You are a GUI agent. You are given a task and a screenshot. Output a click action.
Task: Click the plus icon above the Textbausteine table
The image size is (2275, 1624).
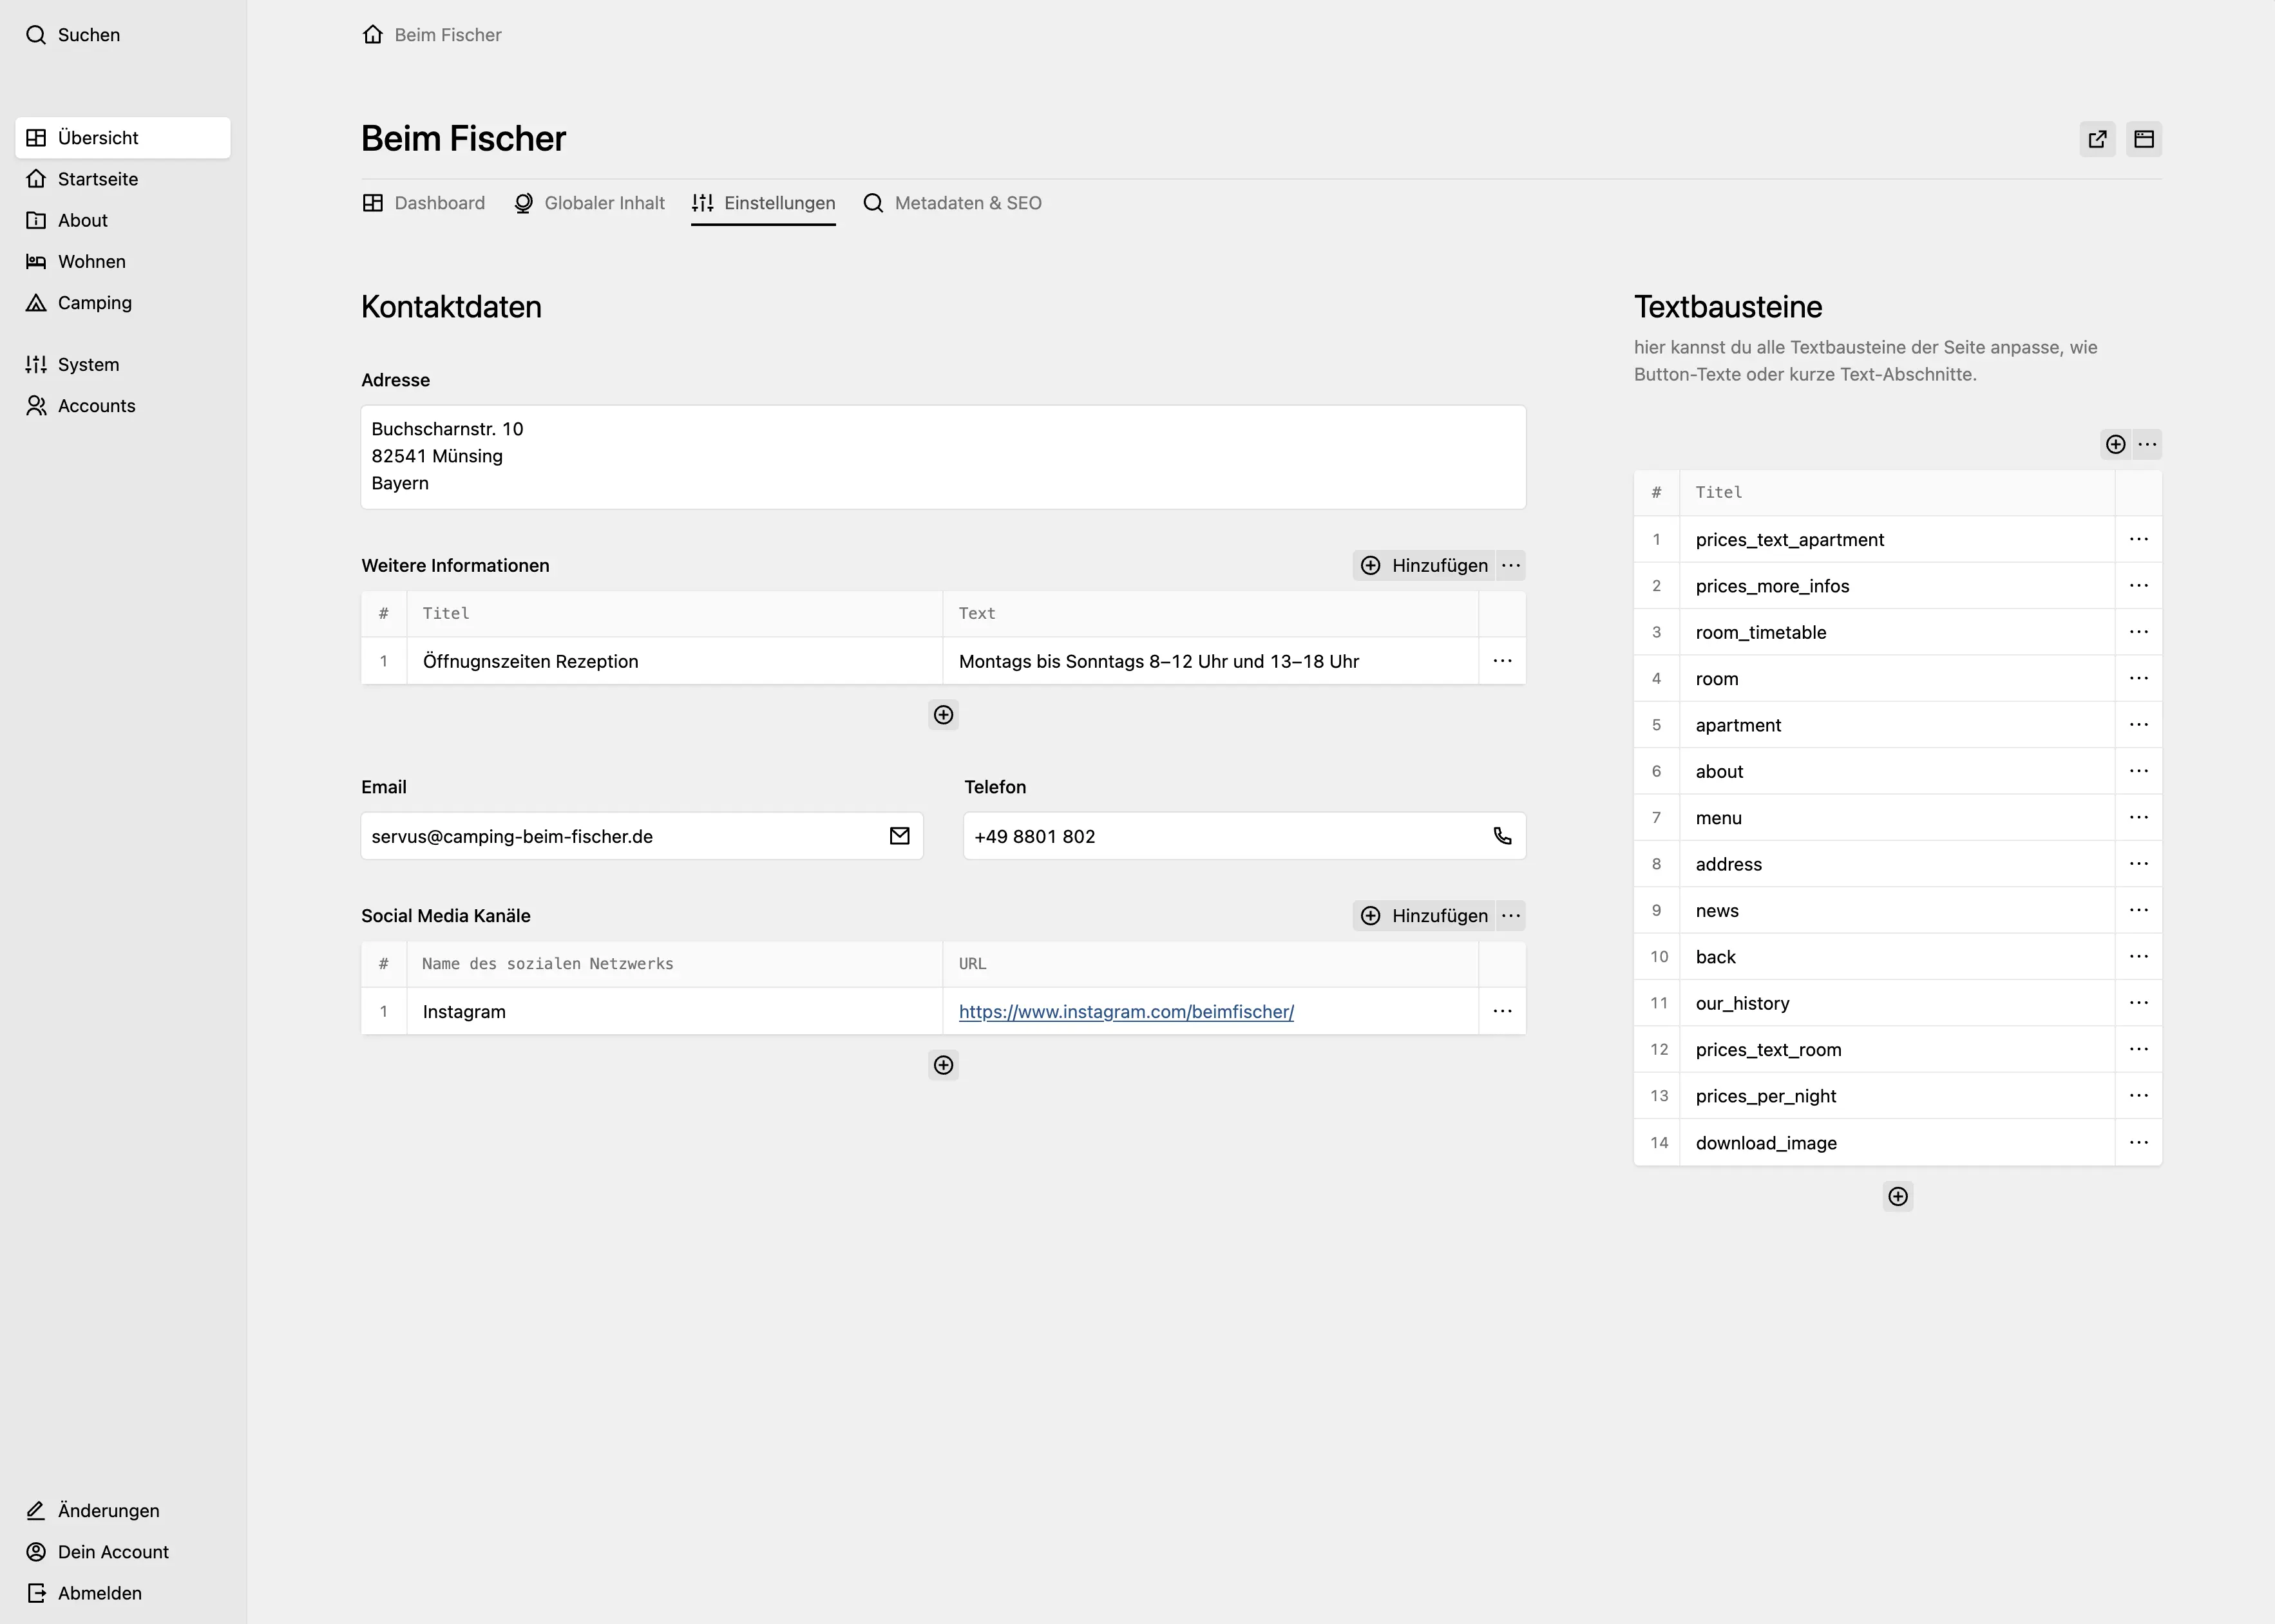click(2115, 444)
